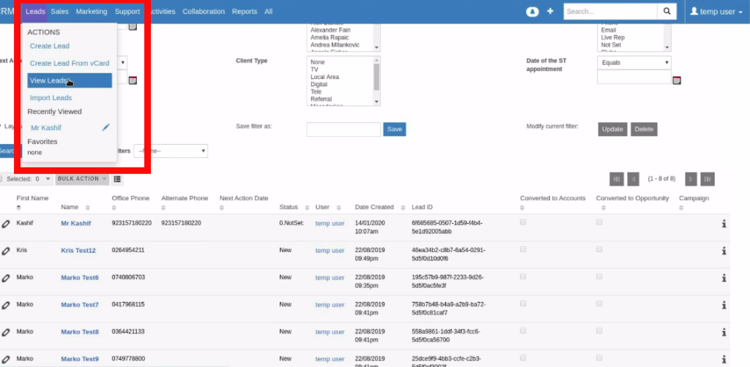Click the ST appointment date input field
This screenshot has width=750, height=367.
[634, 77]
